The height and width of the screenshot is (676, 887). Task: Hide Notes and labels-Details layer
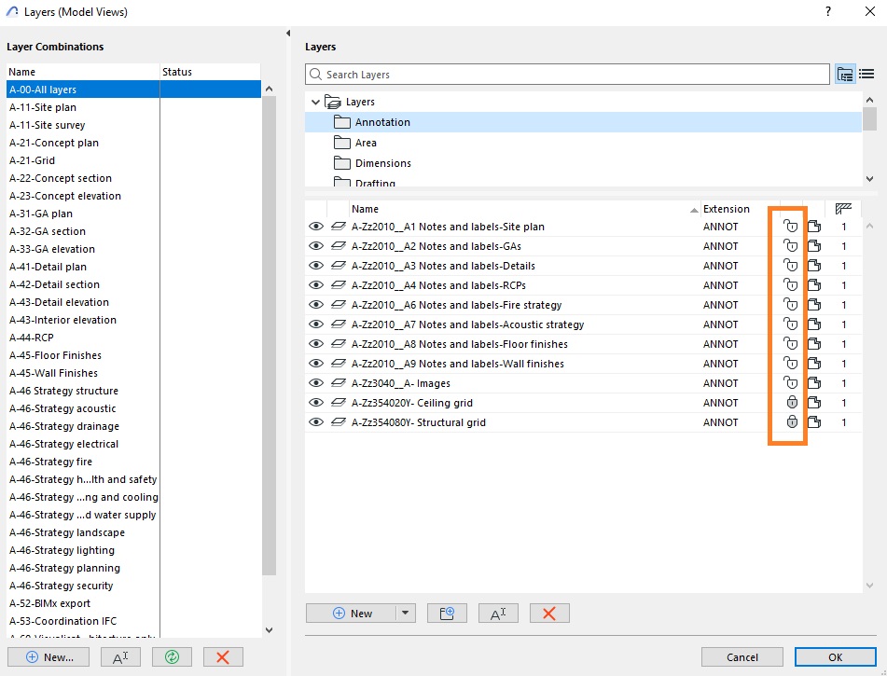[x=316, y=266]
